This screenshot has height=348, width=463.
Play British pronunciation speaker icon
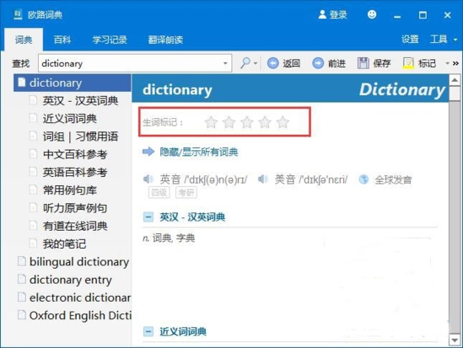tap(148, 179)
